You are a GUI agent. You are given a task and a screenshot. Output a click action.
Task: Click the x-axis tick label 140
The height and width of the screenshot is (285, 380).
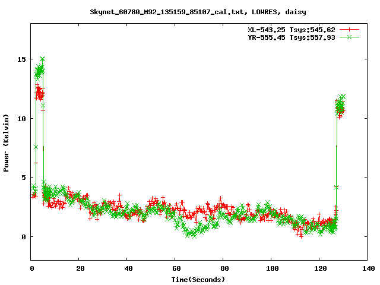(x=368, y=268)
